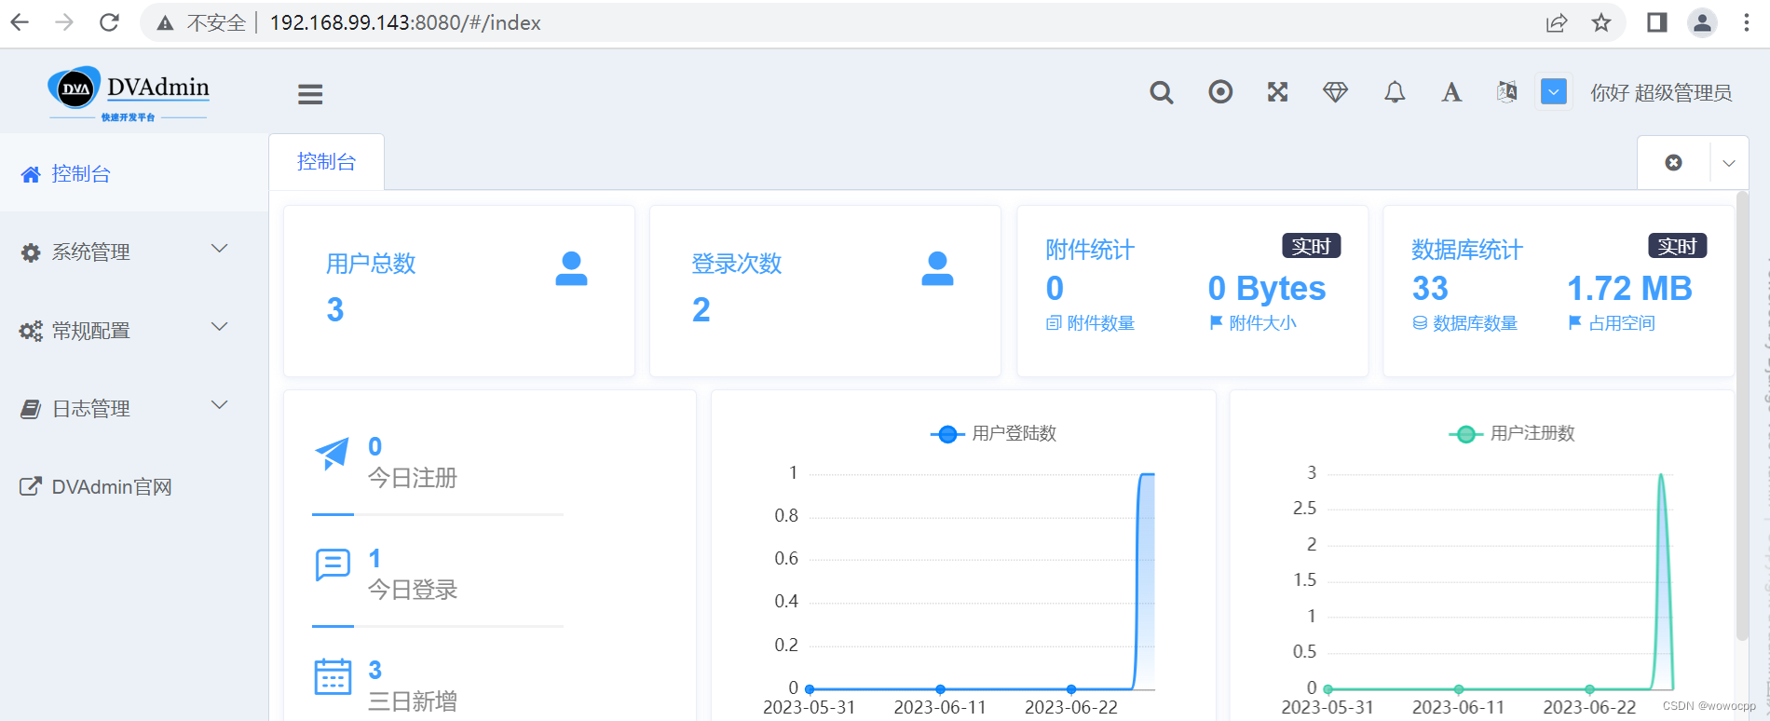This screenshot has height=721, width=1770.
Task: Open browser side panel icon
Action: pyautogui.click(x=1657, y=22)
